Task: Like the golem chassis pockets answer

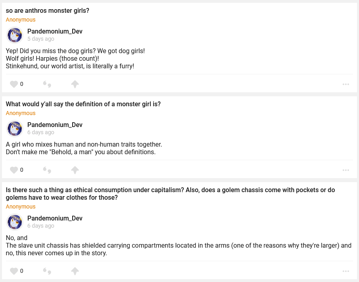Action: tap(14, 271)
